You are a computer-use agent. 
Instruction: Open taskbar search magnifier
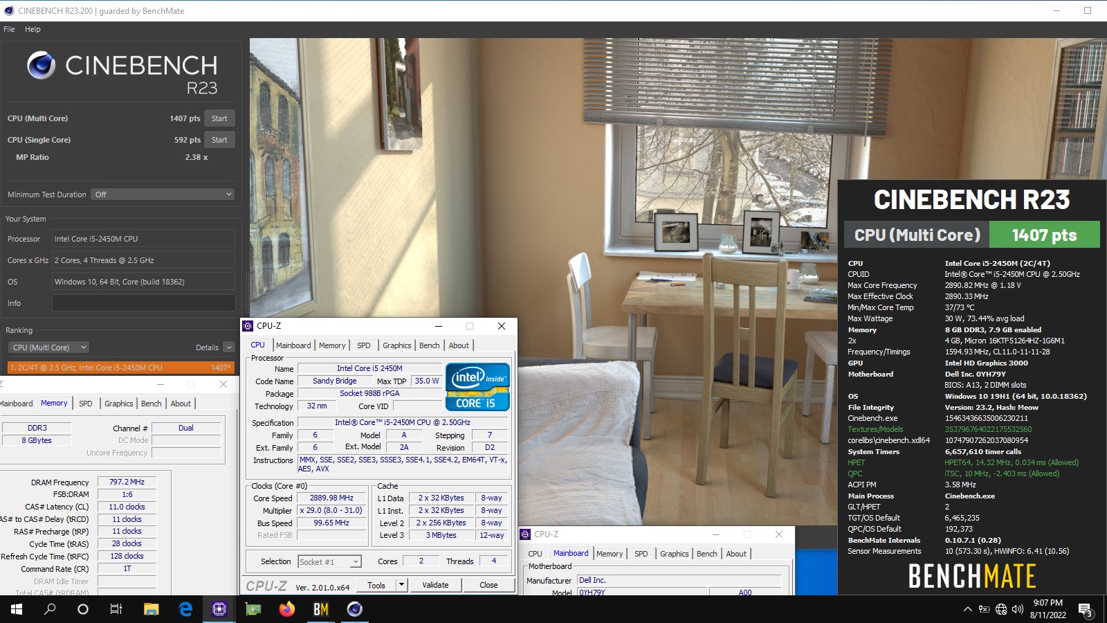50,609
